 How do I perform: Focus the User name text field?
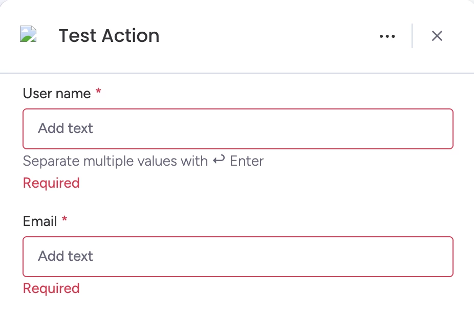tap(238, 129)
